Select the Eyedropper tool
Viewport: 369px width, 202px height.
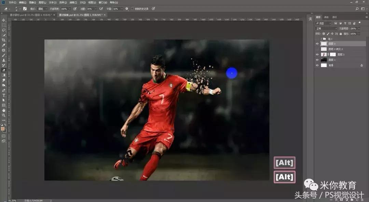(4, 45)
